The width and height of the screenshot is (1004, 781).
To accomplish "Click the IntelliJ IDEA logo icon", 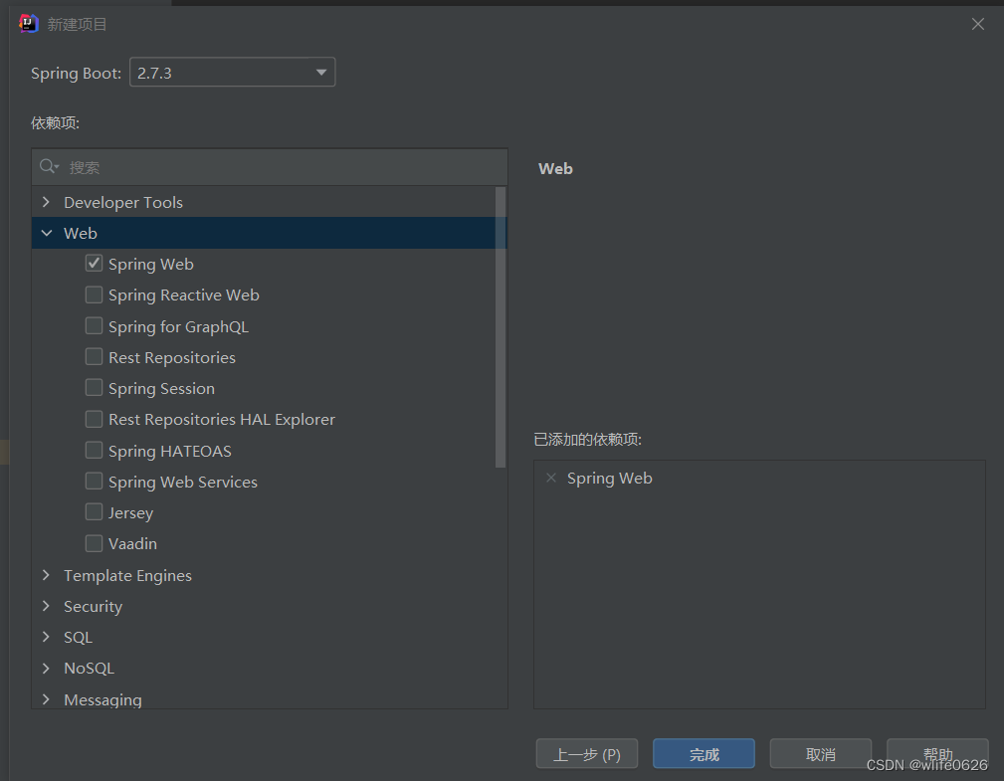I will tap(29, 24).
